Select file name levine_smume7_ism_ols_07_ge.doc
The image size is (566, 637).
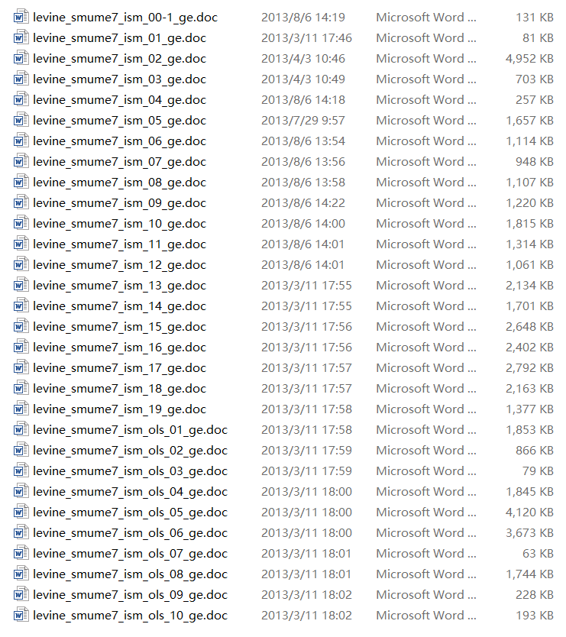130,554
